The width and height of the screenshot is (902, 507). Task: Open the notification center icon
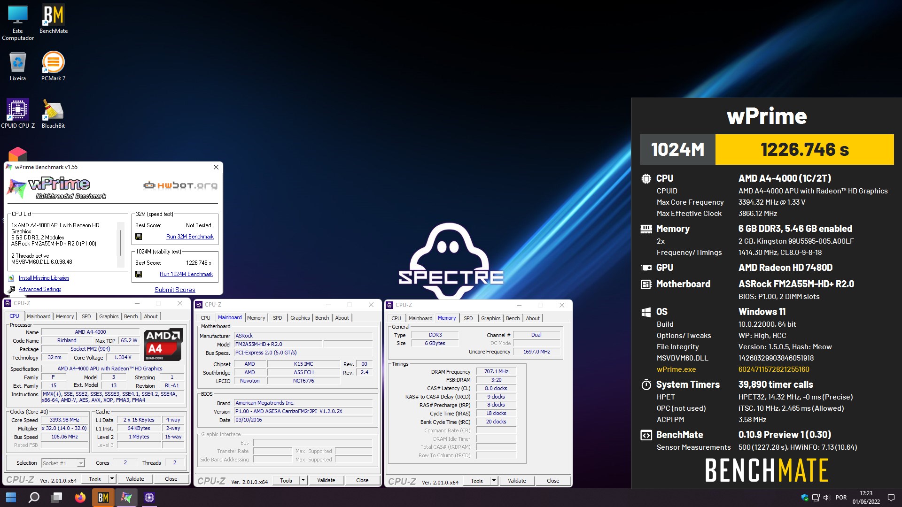(x=891, y=498)
